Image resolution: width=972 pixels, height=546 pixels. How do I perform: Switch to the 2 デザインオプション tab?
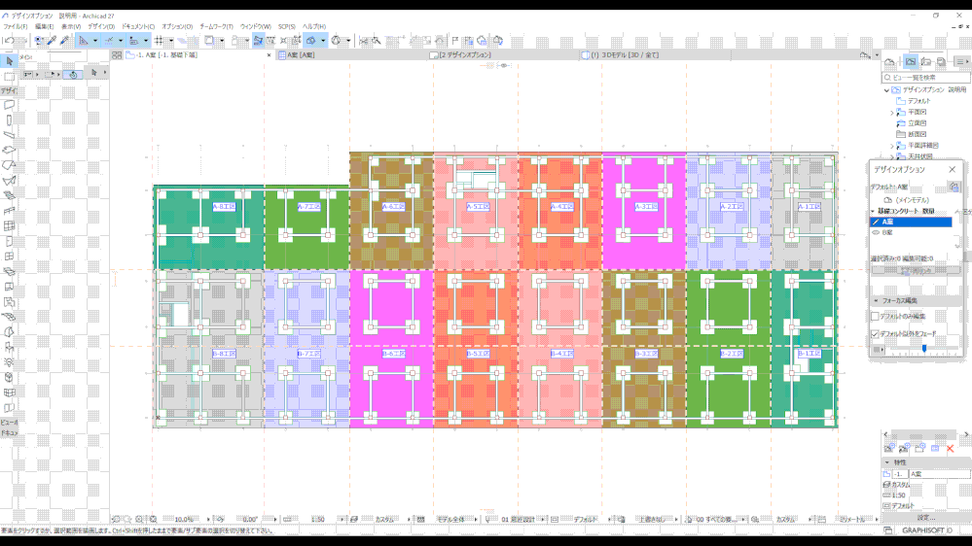[x=465, y=55]
